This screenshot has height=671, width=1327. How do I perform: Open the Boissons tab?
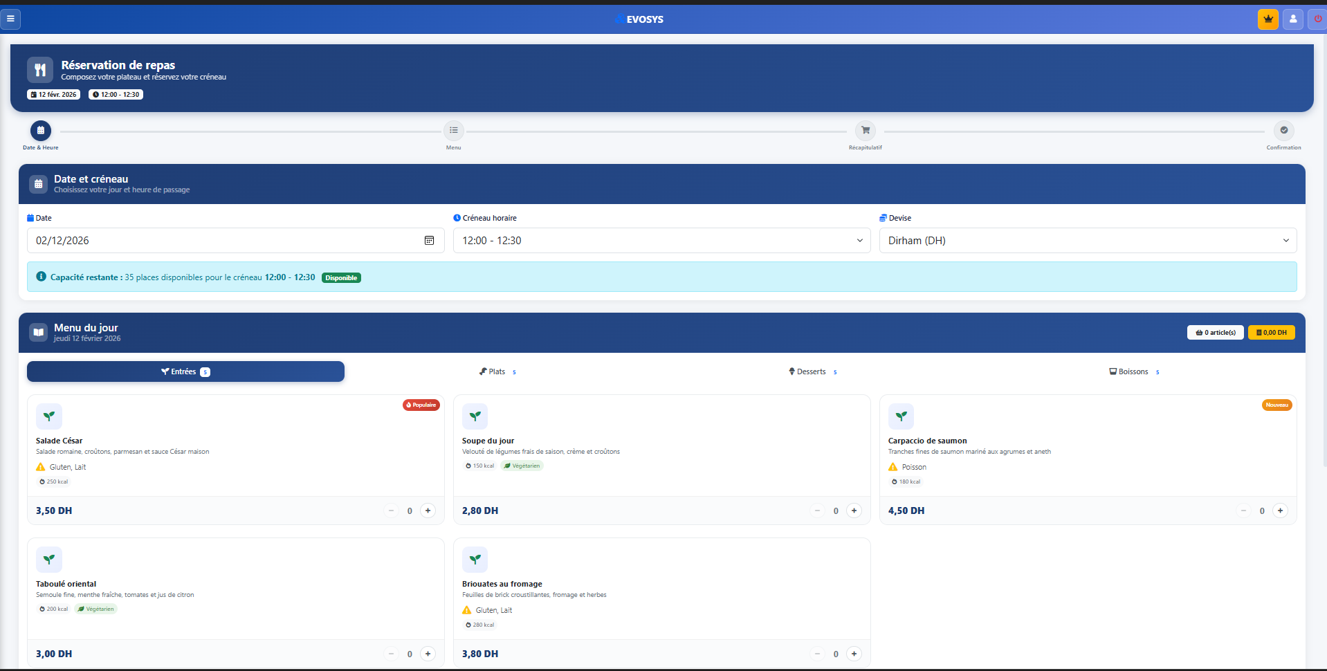coord(1133,372)
